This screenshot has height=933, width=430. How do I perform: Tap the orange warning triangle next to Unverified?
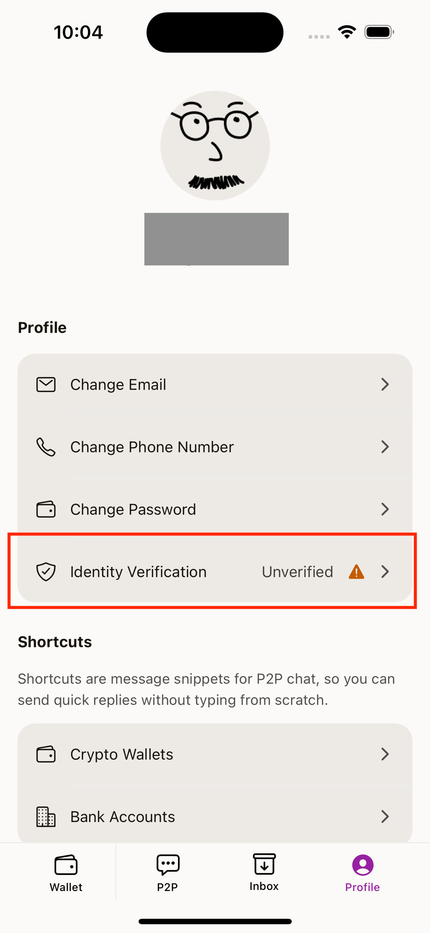click(356, 572)
